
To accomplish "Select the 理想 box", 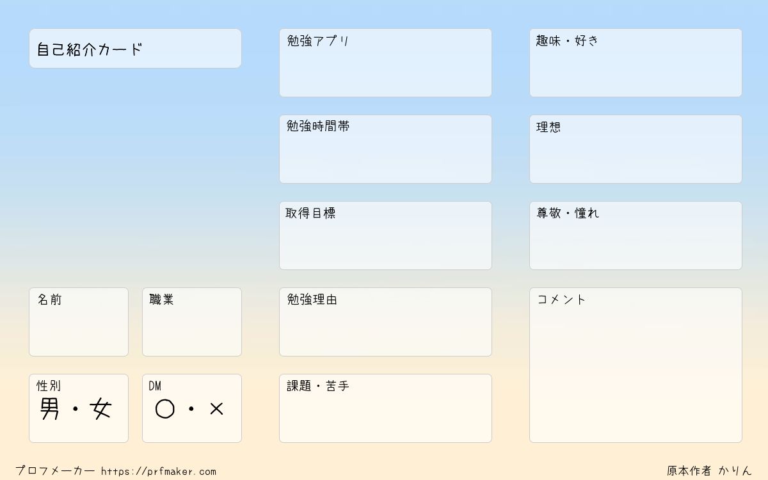I will coord(636,149).
